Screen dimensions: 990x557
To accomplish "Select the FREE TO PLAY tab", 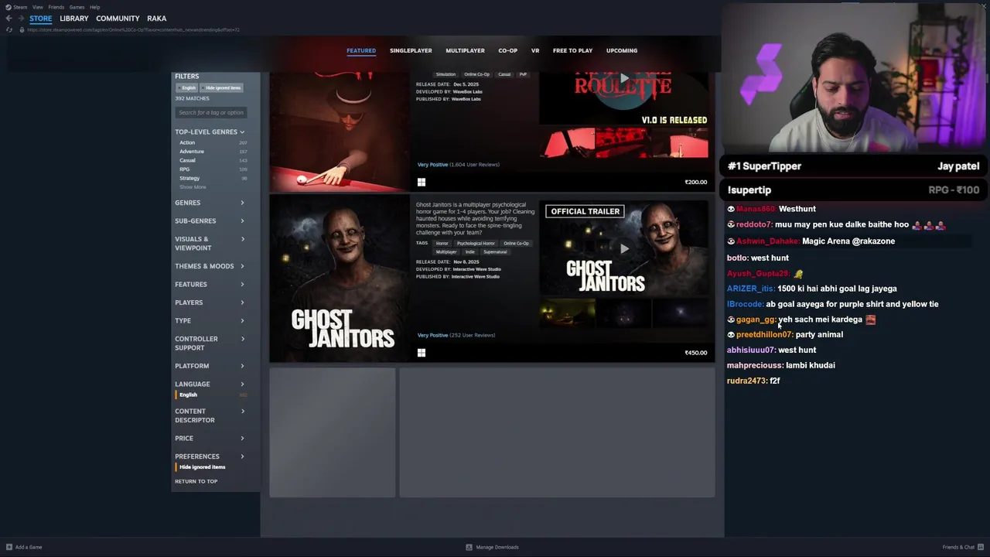I will pos(572,50).
